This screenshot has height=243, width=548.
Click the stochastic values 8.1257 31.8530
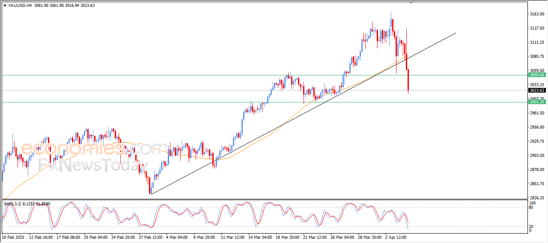[36, 204]
